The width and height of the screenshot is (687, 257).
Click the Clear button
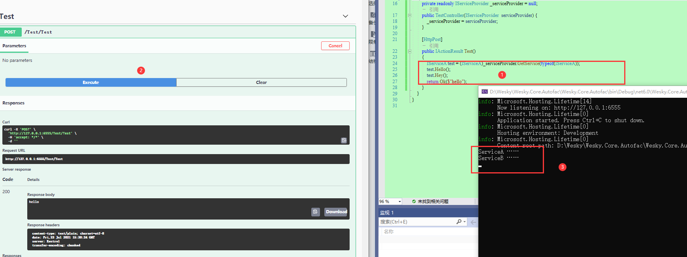click(262, 82)
